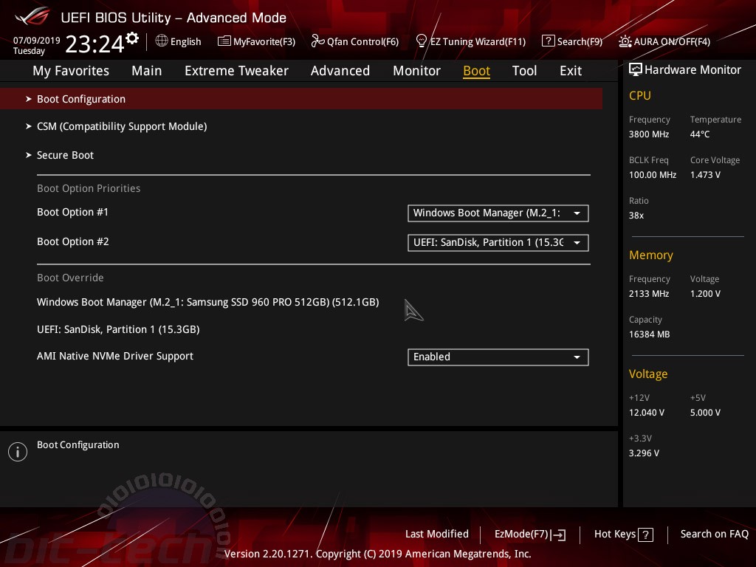756x567 pixels.
Task: Toggle the AURA ON/OFF light icon
Action: click(x=625, y=41)
